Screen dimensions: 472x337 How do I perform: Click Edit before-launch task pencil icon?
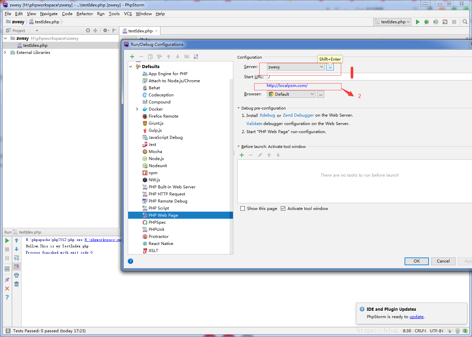[260, 155]
